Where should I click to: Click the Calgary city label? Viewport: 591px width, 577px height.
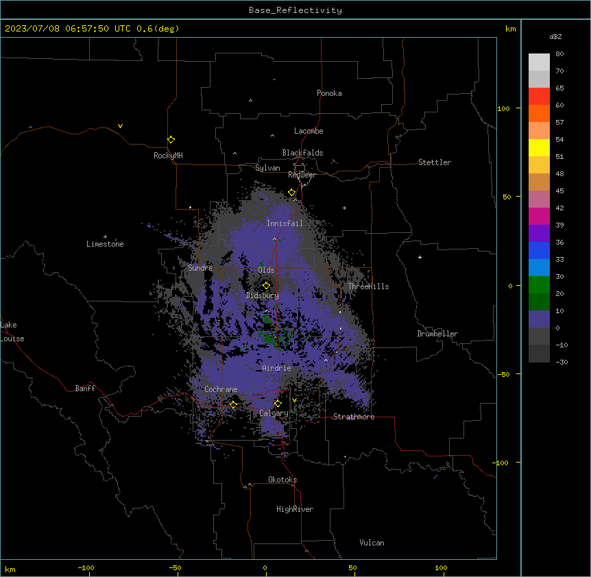[274, 413]
